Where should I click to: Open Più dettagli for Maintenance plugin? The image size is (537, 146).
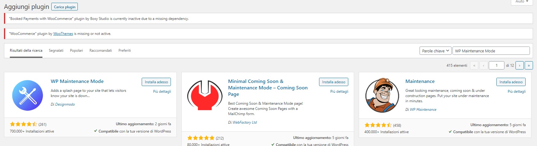click(x=517, y=92)
